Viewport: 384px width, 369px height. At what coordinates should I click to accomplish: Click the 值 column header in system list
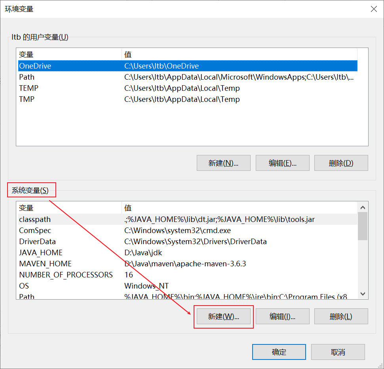click(239, 208)
